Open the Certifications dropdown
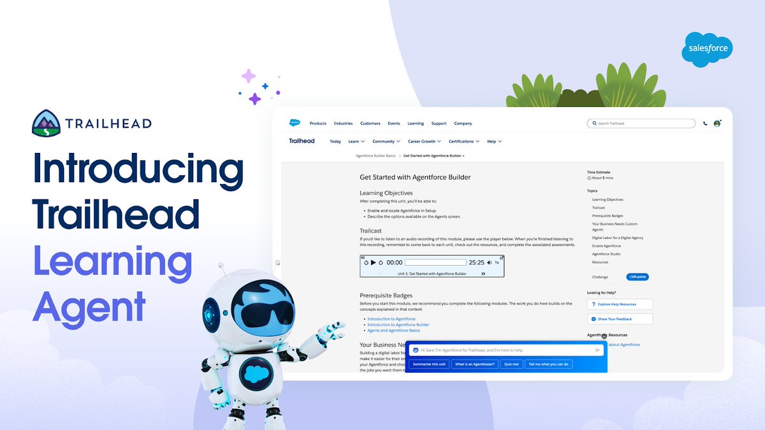The height and width of the screenshot is (430, 765). point(463,141)
